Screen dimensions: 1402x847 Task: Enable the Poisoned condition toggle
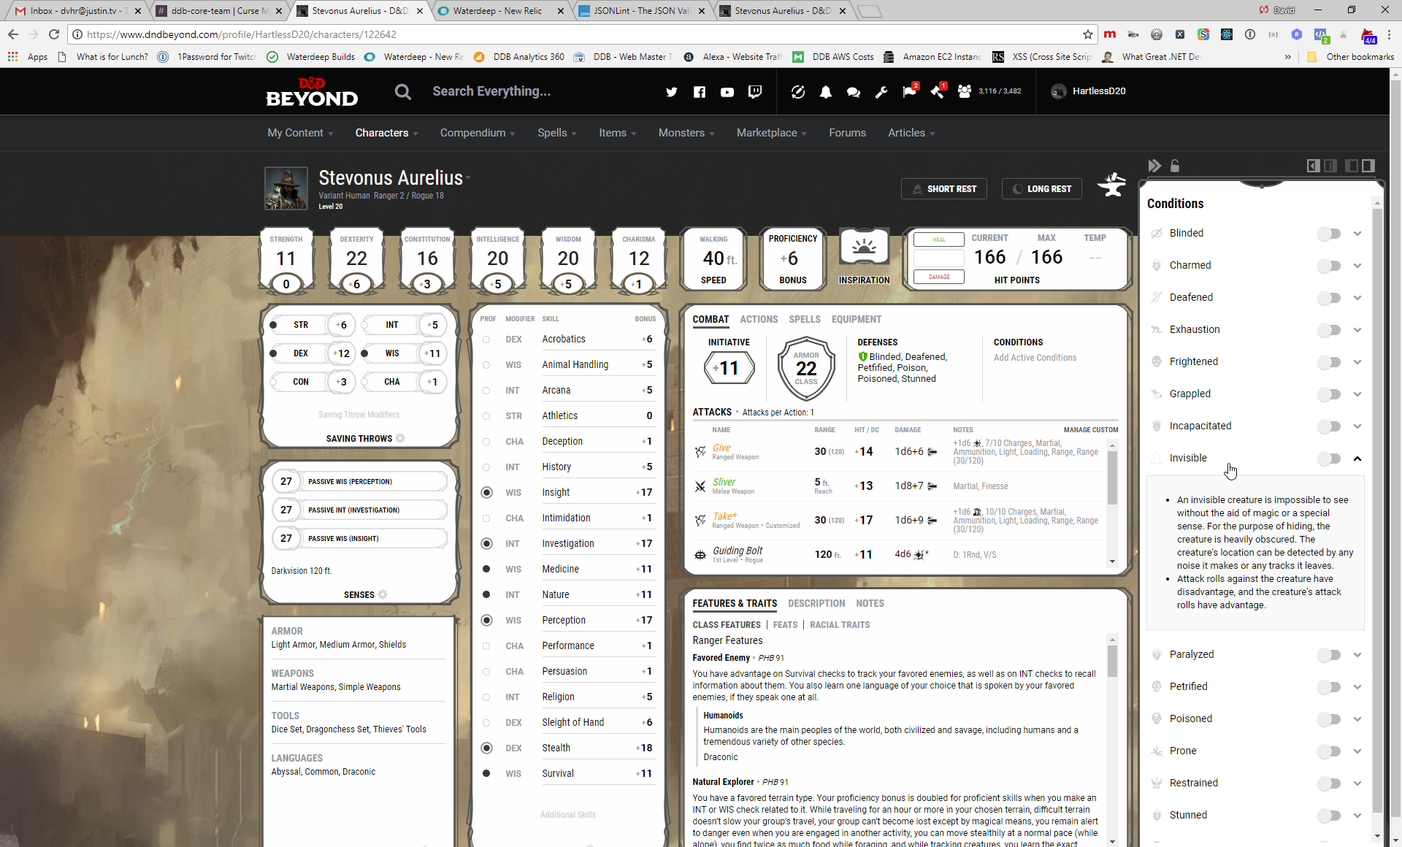coord(1329,719)
